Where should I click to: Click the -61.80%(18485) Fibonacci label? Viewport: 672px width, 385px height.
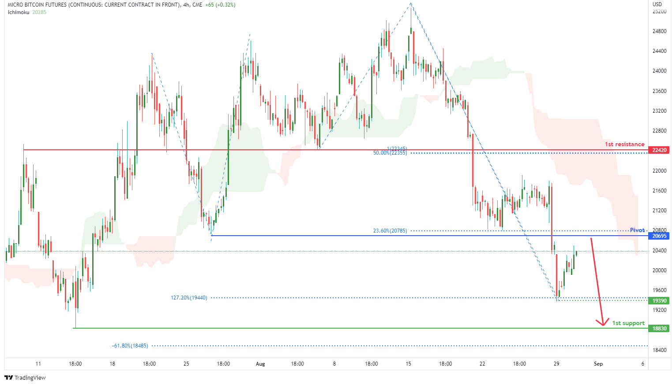point(130,346)
